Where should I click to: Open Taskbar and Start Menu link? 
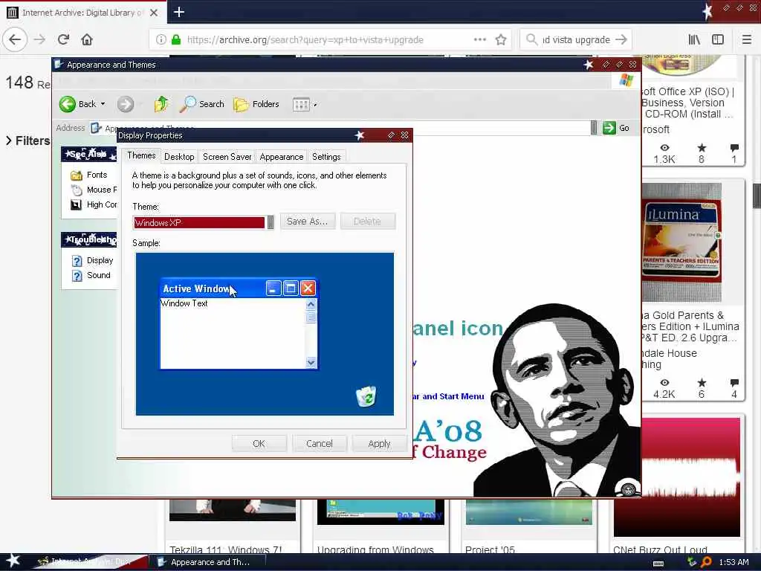pyautogui.click(x=448, y=396)
